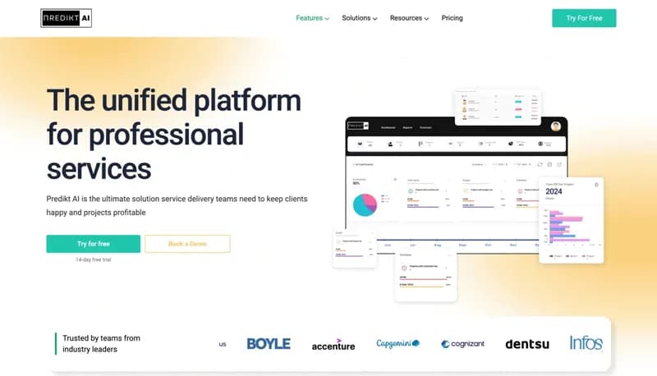657x376 pixels.
Task: Click the refresh icon in dashboard preview
Action: pos(540,164)
